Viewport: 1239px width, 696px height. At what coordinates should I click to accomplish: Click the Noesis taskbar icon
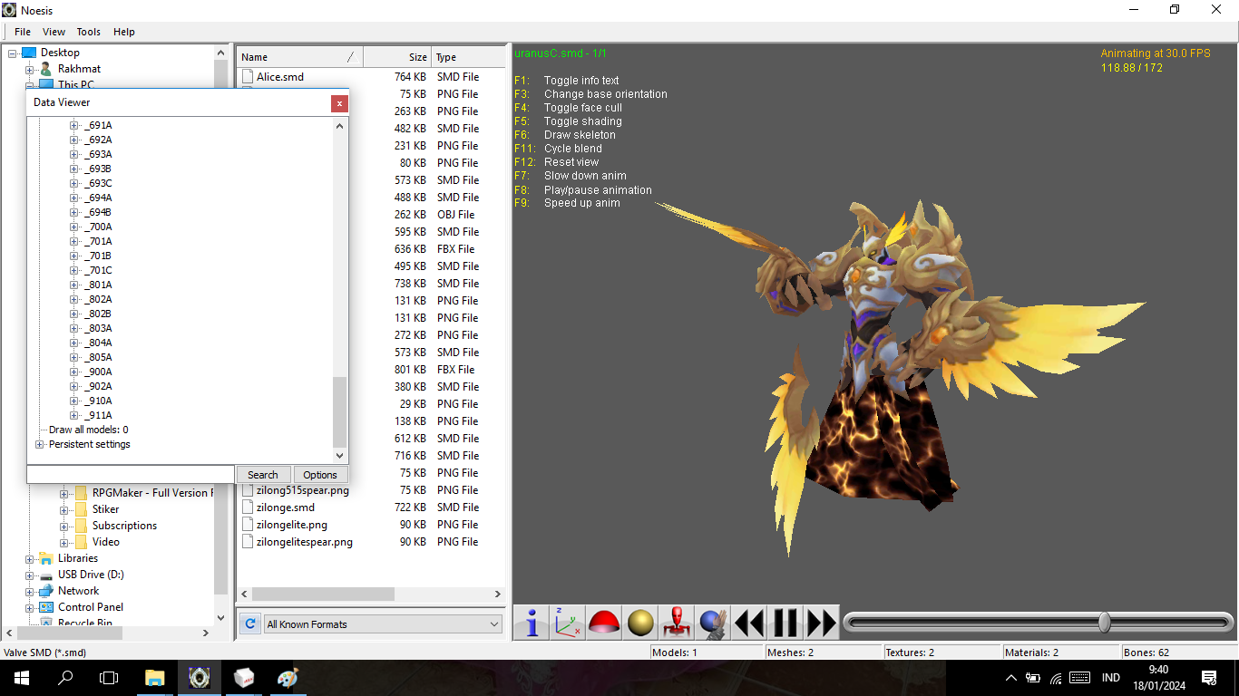(199, 678)
